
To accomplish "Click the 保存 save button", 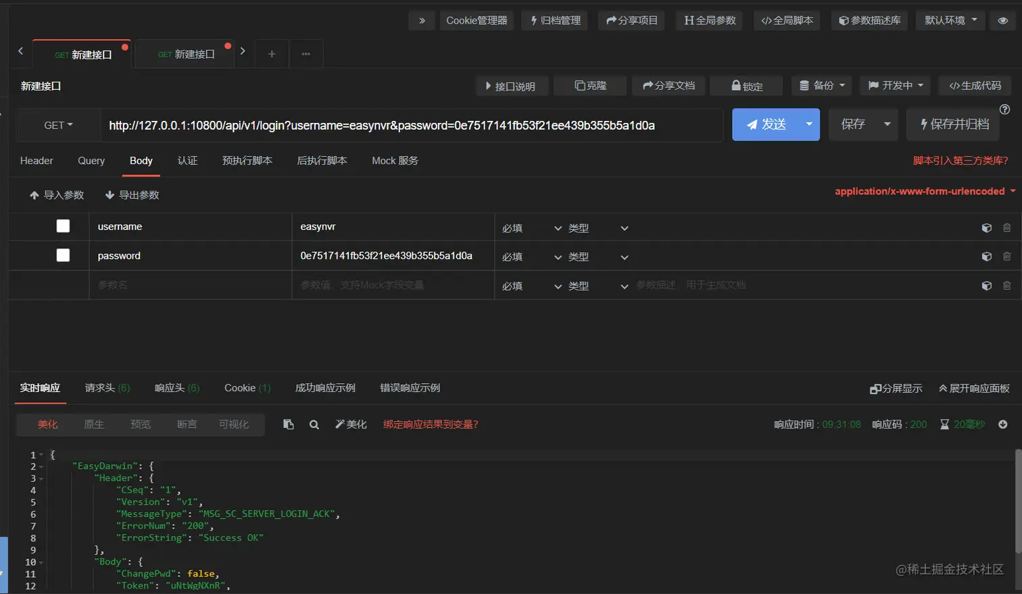I will tap(852, 124).
